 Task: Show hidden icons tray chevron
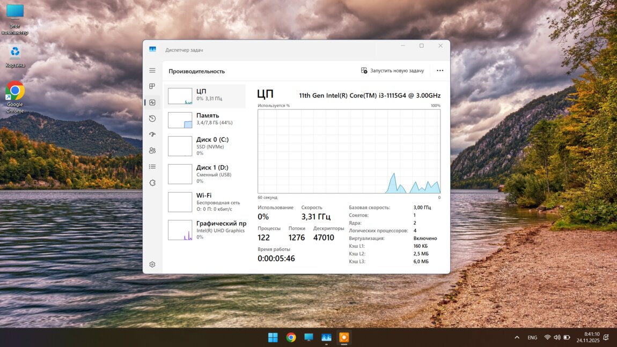[517, 337]
